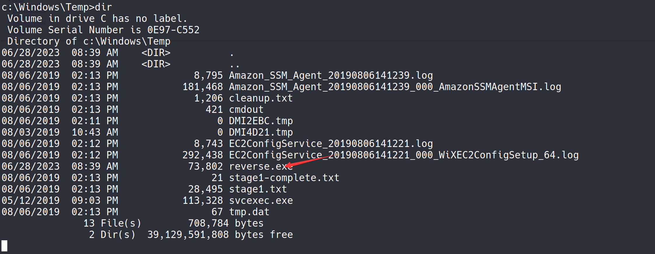Click the cmdout file entry

click(x=246, y=110)
